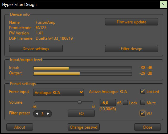Uncheck the VU meter checkbox

[143, 113]
